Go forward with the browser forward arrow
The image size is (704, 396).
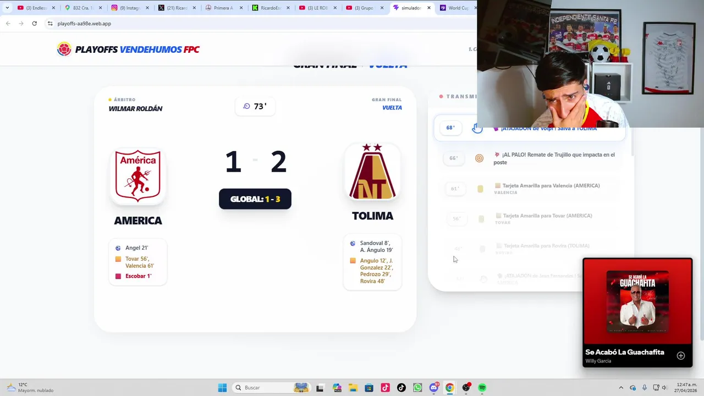[x=21, y=24]
